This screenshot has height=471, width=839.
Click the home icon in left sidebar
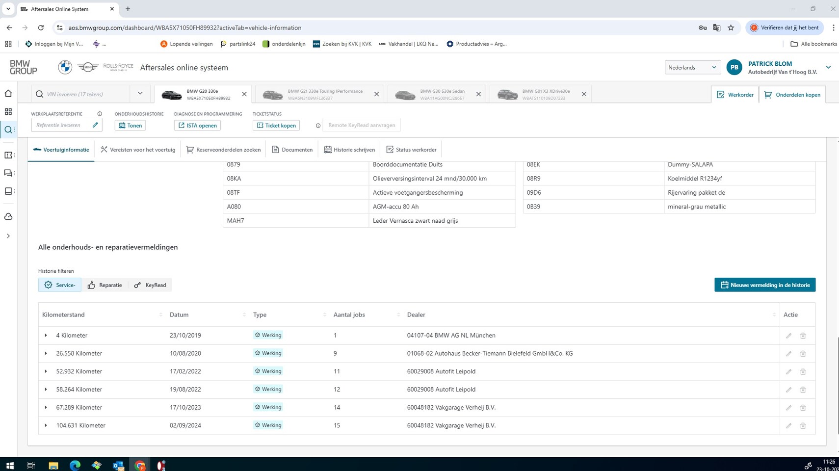(x=8, y=94)
